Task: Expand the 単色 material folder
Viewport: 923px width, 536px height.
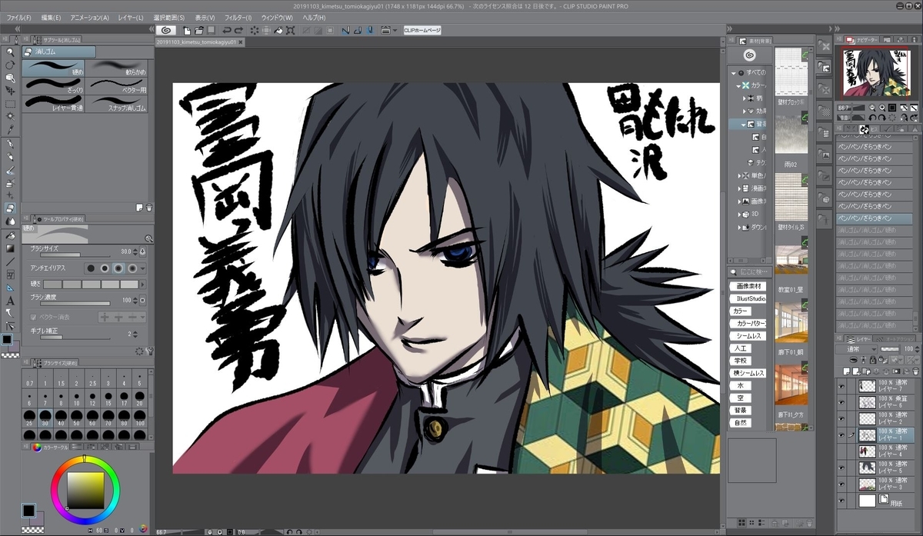Action: click(x=738, y=176)
